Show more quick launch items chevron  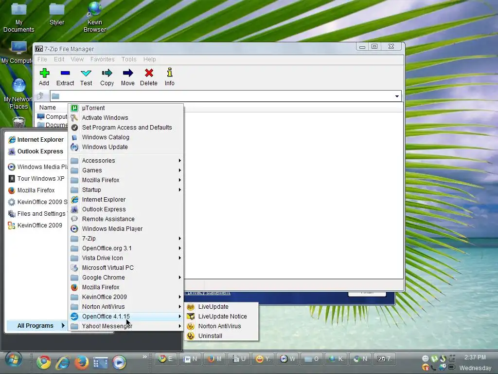click(x=145, y=356)
